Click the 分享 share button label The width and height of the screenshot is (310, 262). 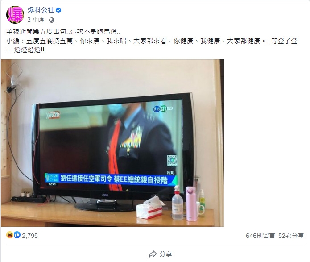point(165,254)
